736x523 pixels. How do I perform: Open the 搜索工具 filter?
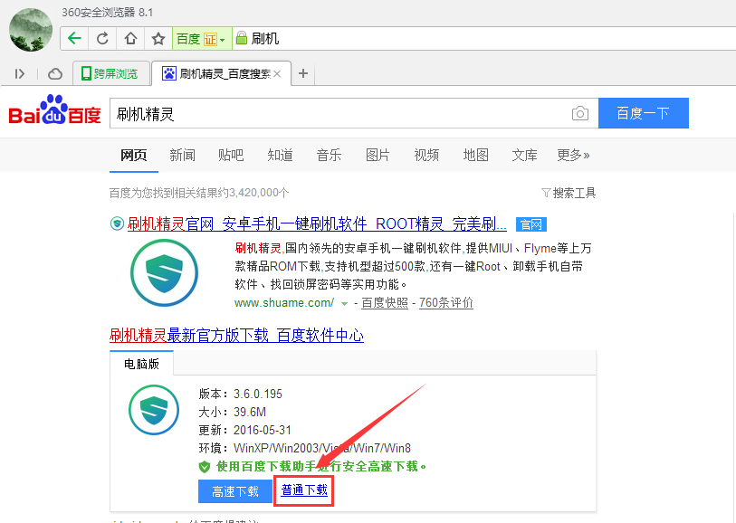click(569, 193)
